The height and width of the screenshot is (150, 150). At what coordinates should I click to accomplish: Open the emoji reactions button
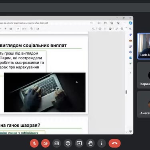coord(68,143)
